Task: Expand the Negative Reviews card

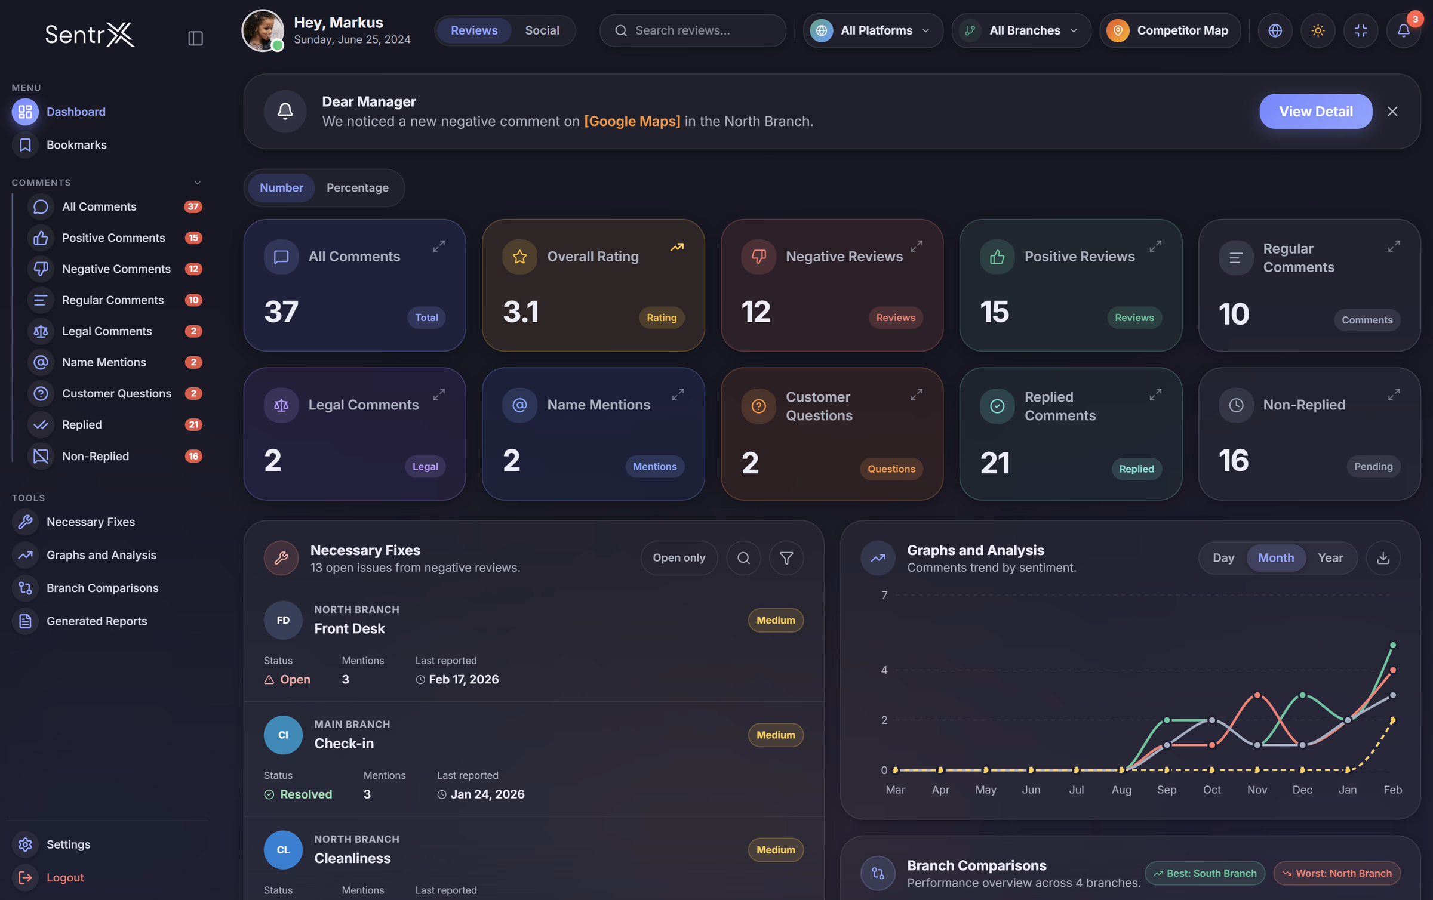Action: click(x=916, y=246)
